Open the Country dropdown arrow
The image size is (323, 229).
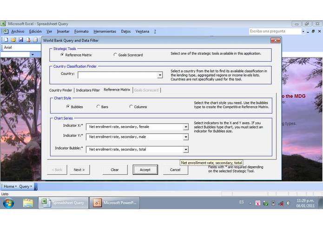click(160, 75)
